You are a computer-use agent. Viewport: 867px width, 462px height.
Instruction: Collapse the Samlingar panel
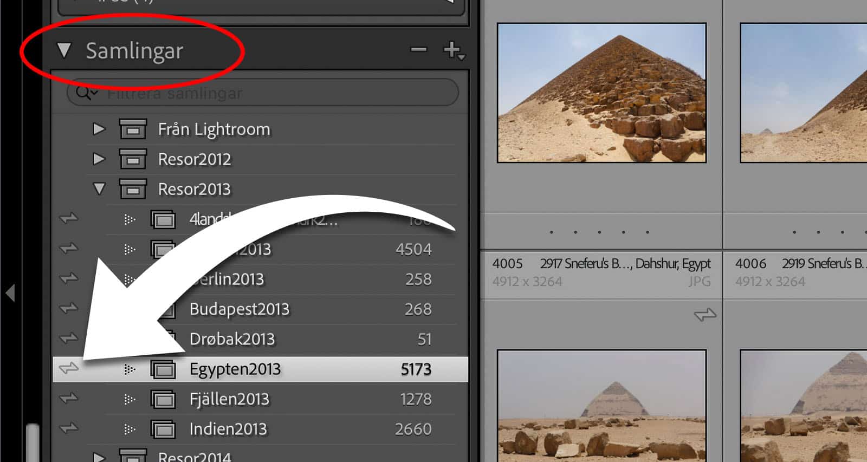pos(64,50)
